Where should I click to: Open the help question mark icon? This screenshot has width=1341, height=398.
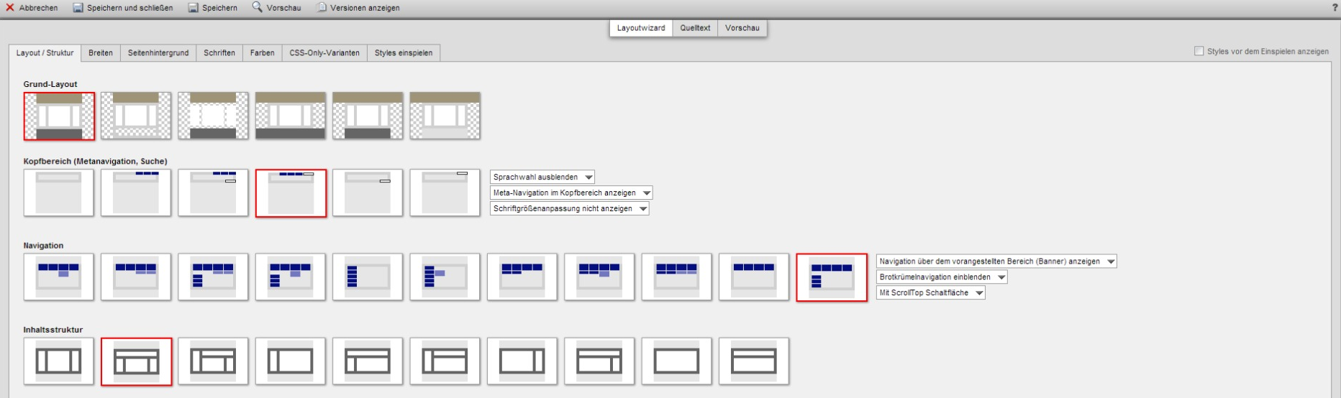click(x=1335, y=8)
